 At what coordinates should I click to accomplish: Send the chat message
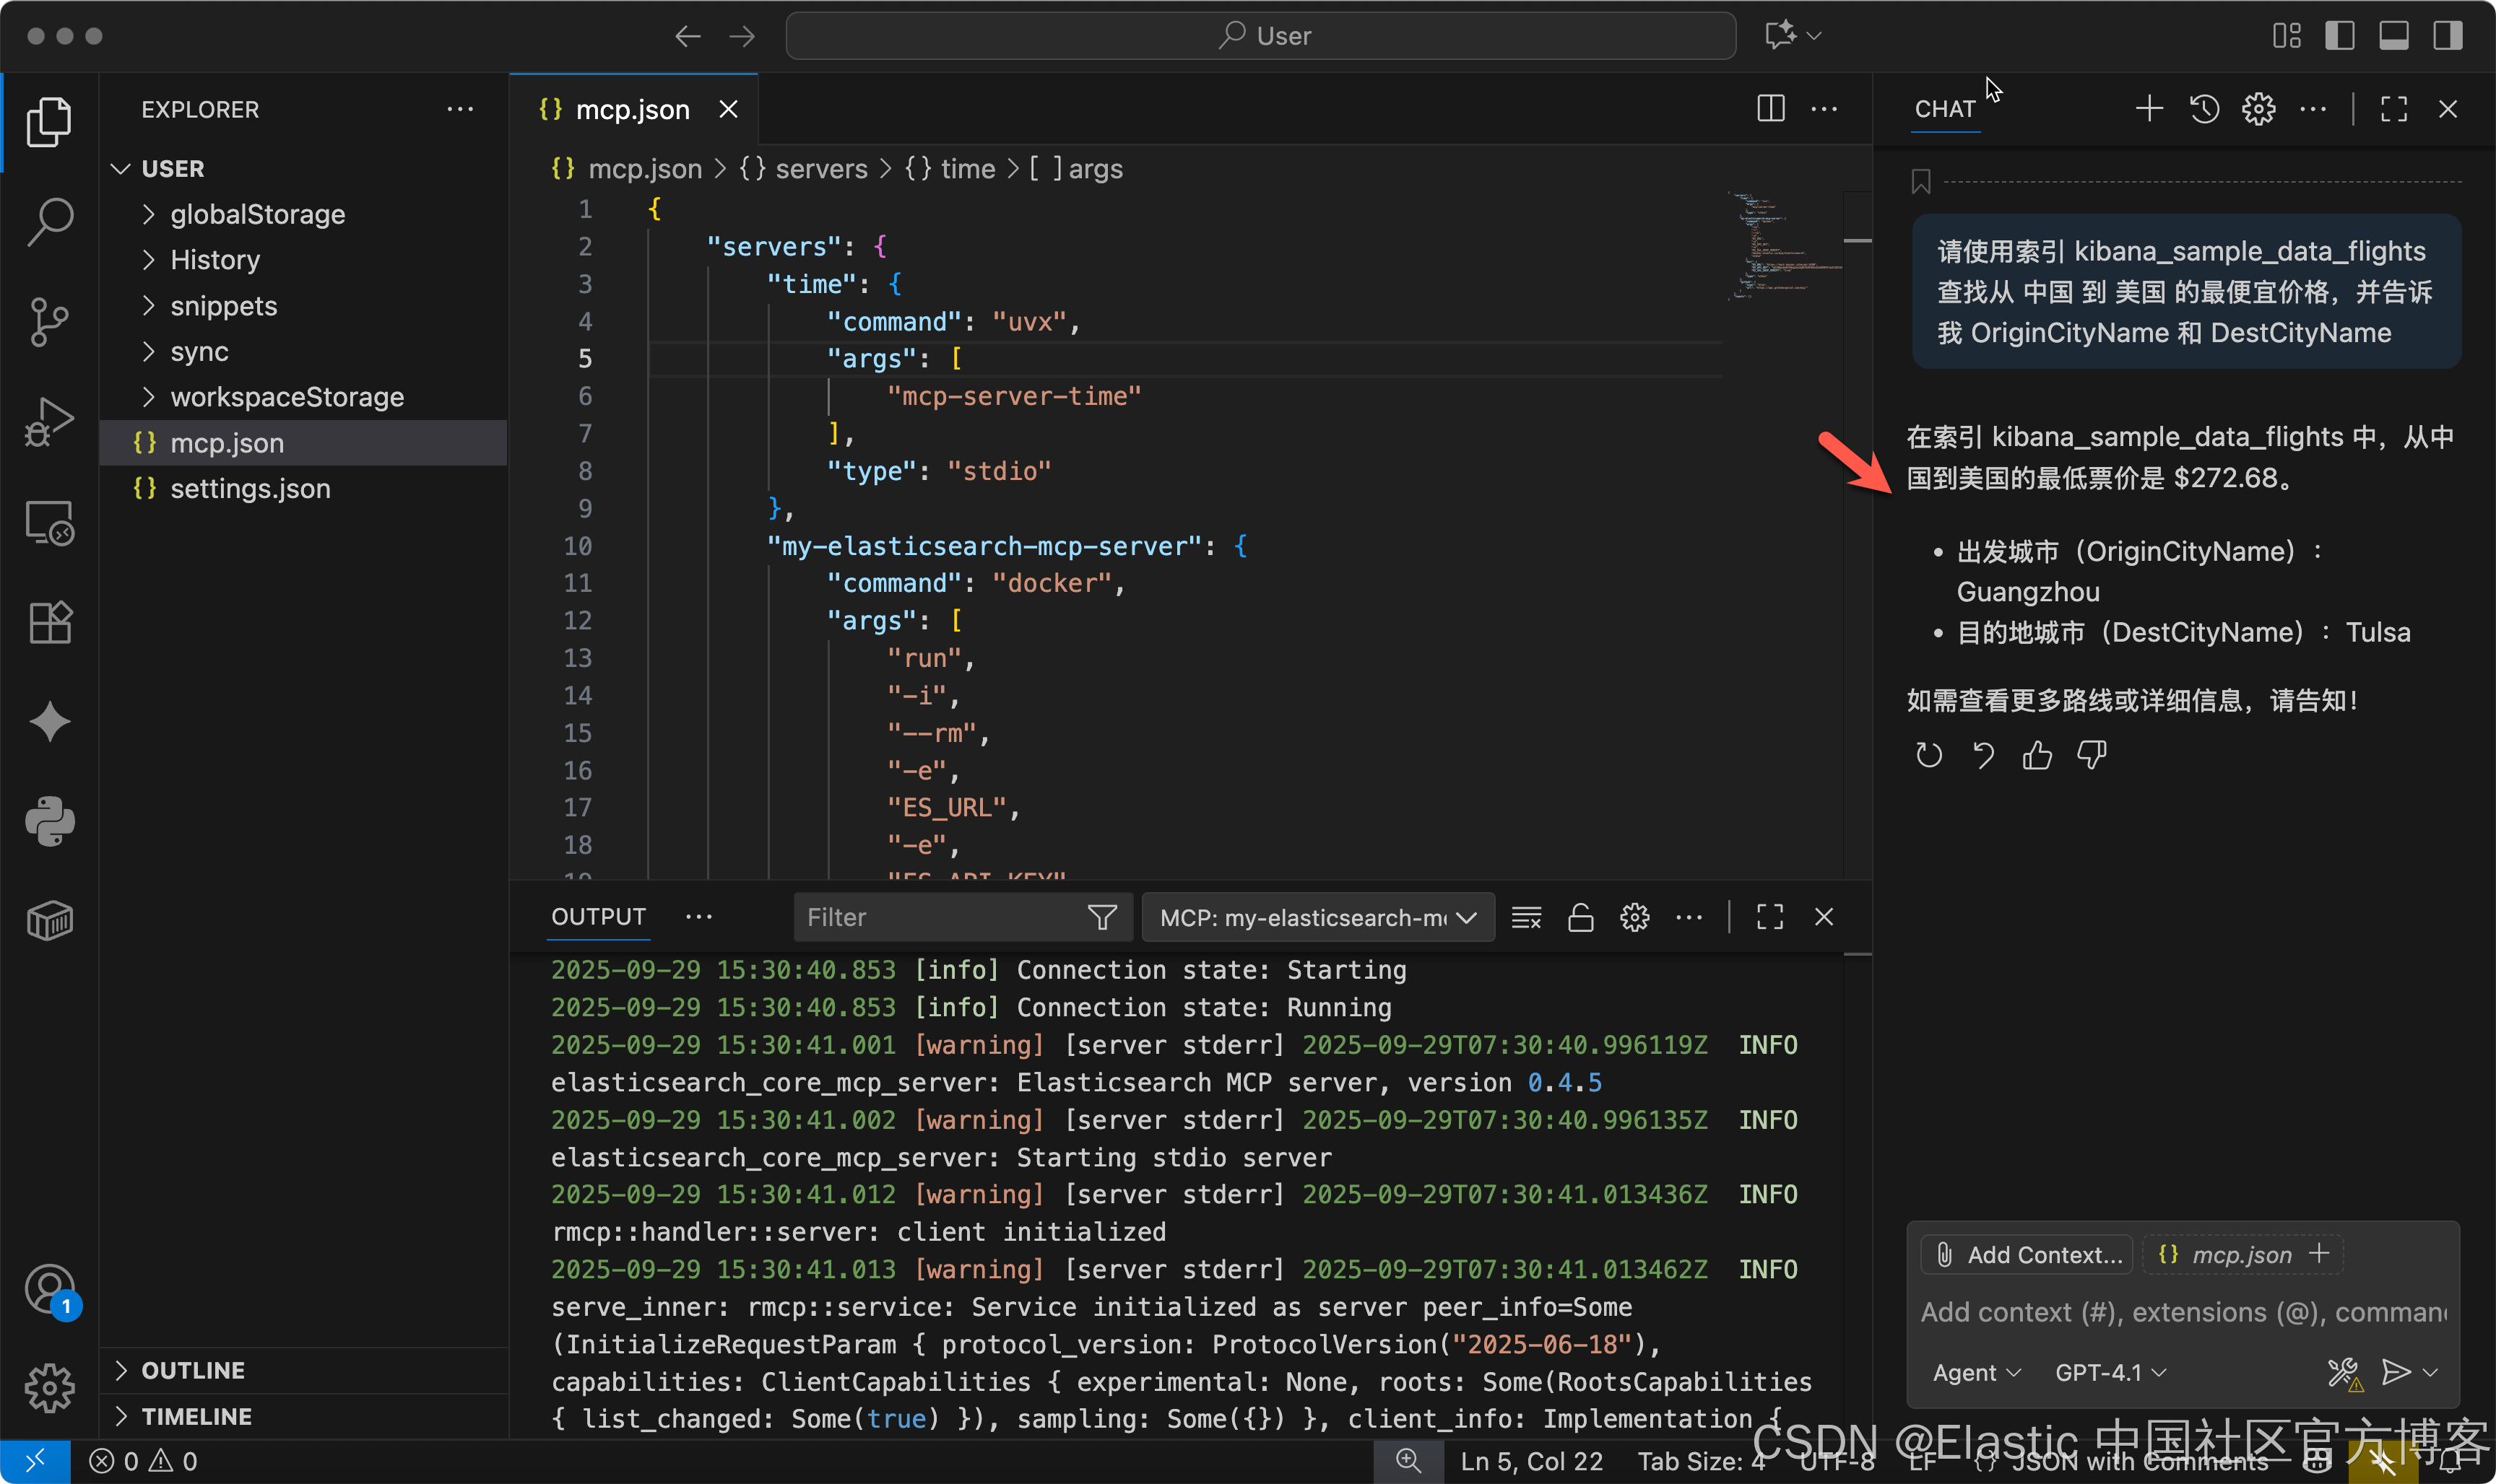(x=2396, y=1372)
